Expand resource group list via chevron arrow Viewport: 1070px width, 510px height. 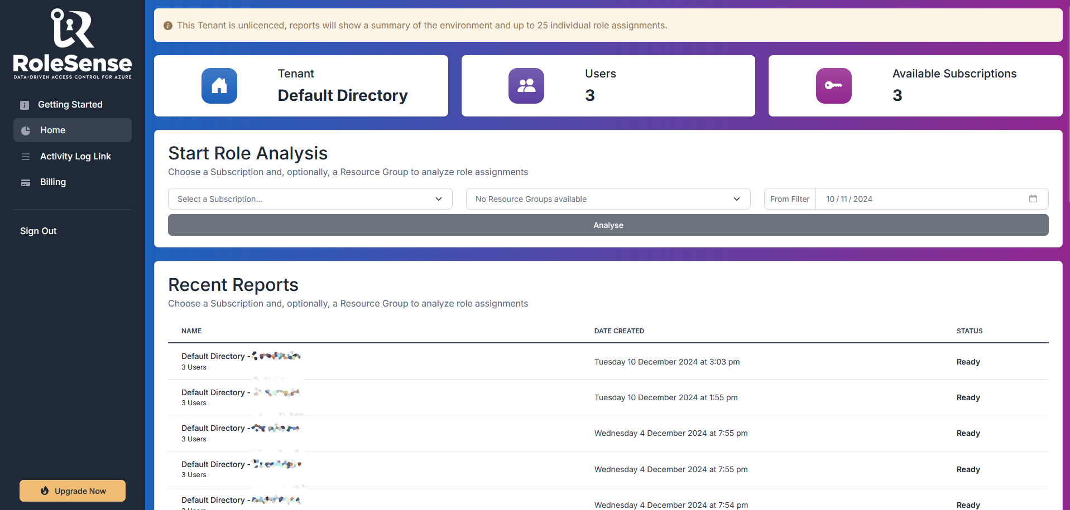(737, 199)
